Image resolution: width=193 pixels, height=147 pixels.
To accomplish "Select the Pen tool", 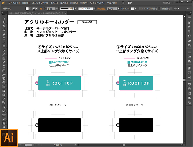I will 4,34.
